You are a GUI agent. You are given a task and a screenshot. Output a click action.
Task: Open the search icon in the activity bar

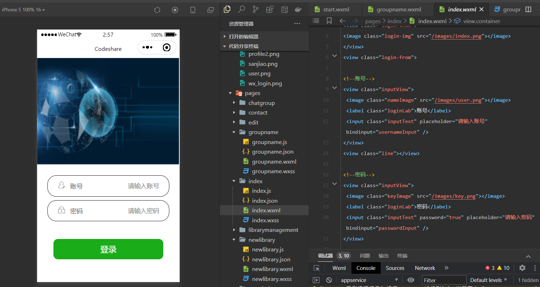pos(241,9)
